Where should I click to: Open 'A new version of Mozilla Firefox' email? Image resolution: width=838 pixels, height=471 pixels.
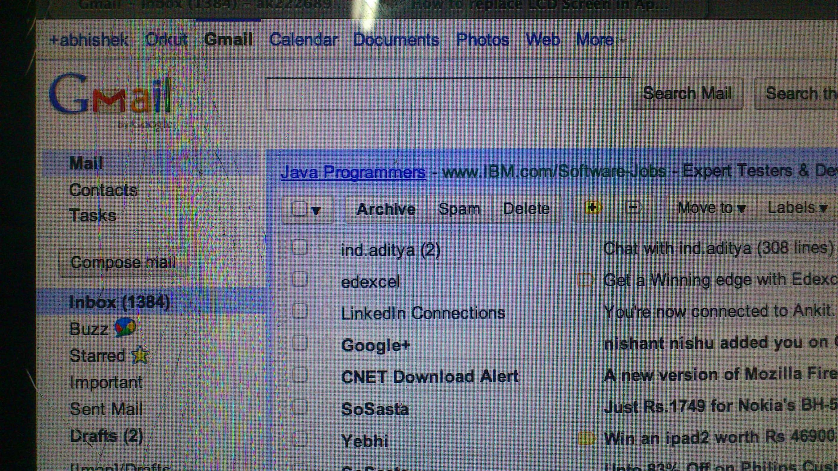tap(720, 375)
